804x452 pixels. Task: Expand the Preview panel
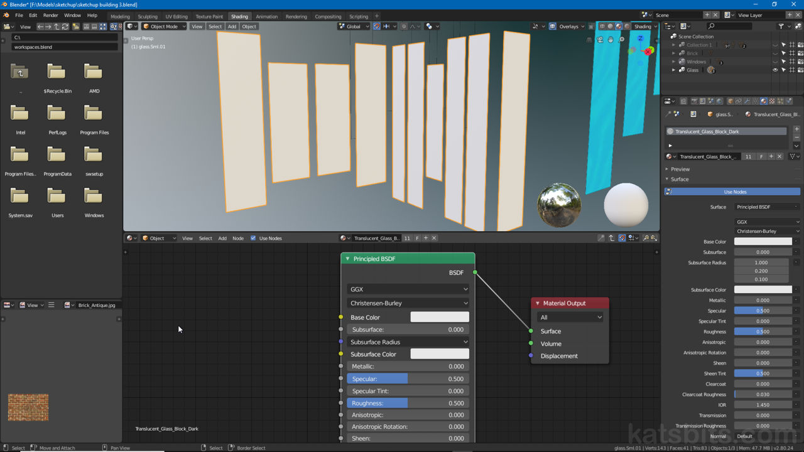click(678, 169)
